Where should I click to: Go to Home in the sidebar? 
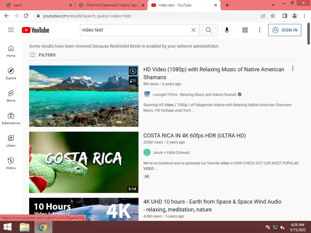coord(11,51)
